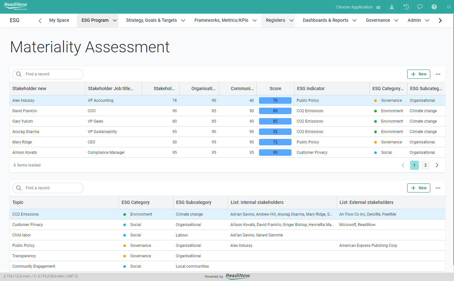Screen dimensions: 454x281
Task: Open the My Space tab
Action: point(59,20)
